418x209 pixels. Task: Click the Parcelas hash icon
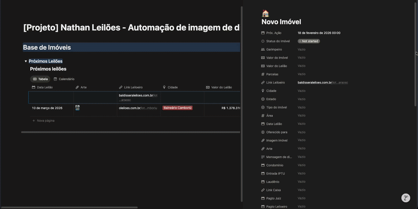click(x=263, y=74)
